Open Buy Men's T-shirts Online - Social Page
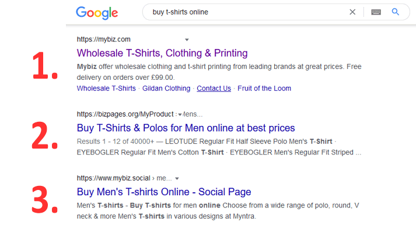Image resolution: width=416 pixels, height=229 pixels. (164, 192)
